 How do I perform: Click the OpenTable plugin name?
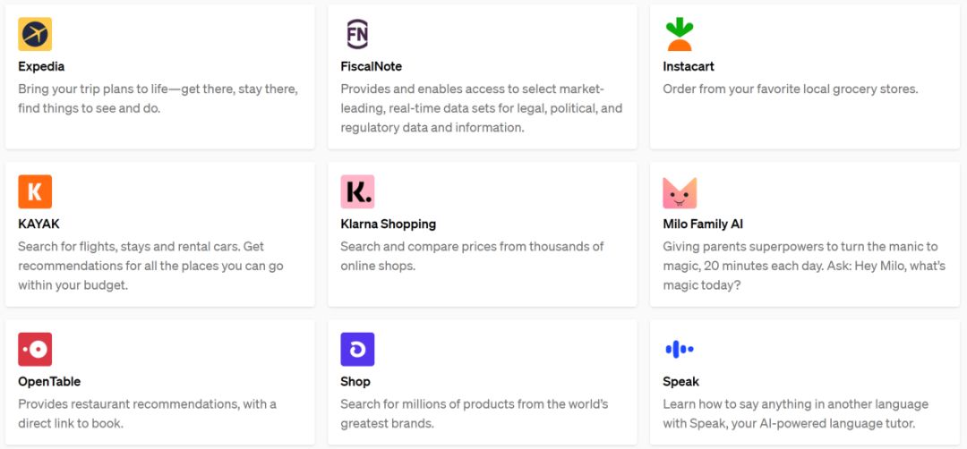[49, 381]
